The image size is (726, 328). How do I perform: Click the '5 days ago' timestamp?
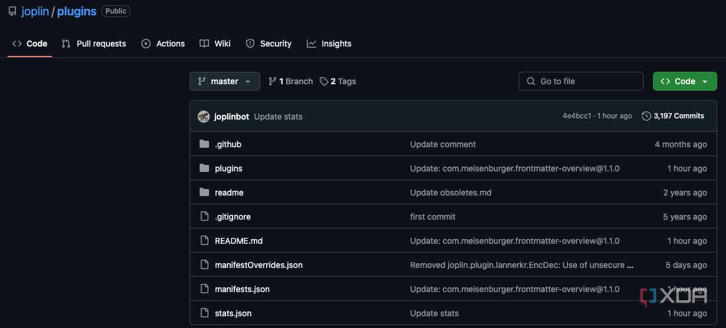tap(687, 265)
